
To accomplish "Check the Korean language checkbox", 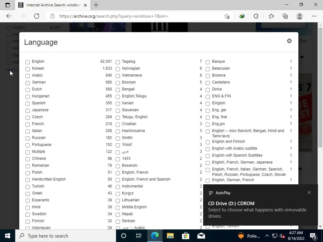I will coord(28,69).
